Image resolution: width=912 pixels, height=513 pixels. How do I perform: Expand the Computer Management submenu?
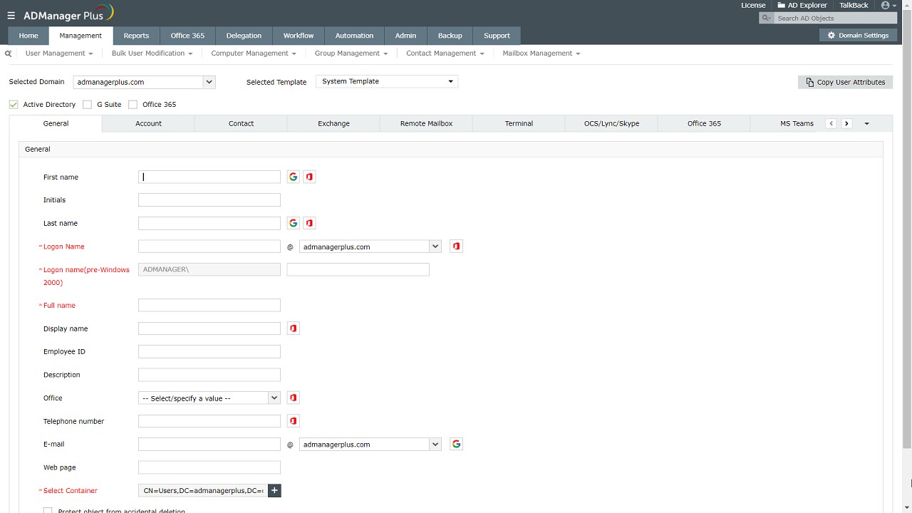tap(254, 53)
